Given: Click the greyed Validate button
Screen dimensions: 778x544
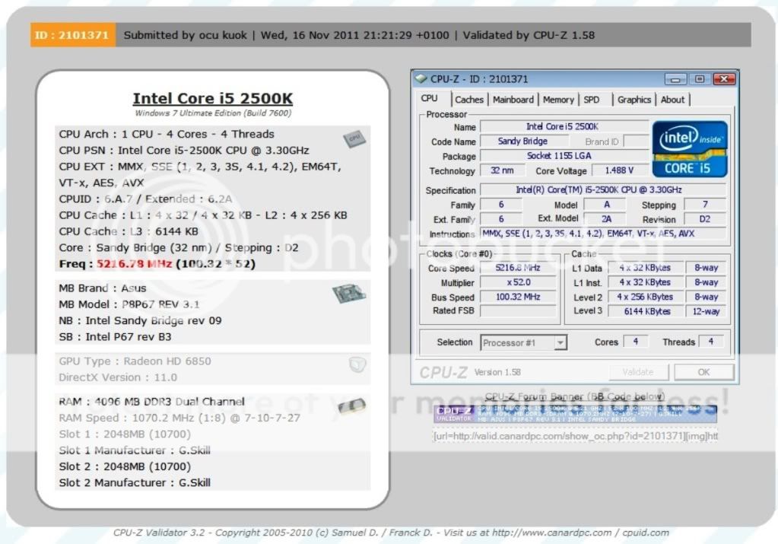Looking at the screenshot, I should pos(637,372).
